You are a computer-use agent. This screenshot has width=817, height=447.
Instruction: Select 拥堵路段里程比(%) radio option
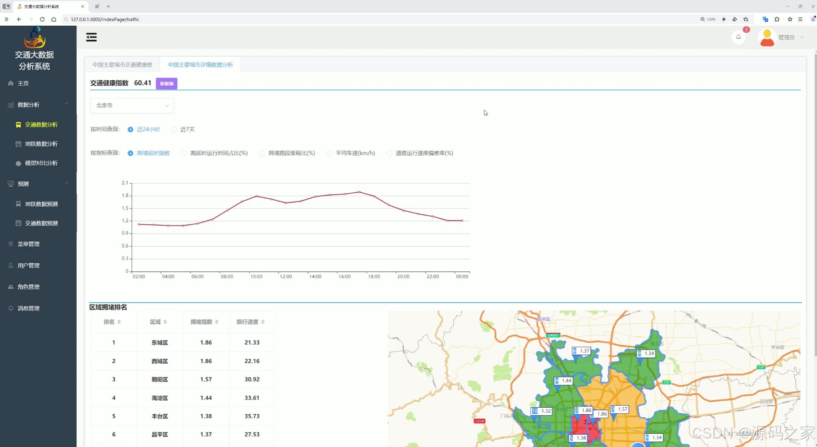pyautogui.click(x=262, y=153)
